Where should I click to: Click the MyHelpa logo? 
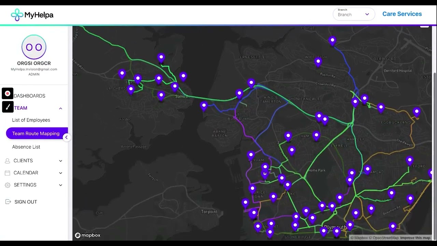(x=32, y=15)
